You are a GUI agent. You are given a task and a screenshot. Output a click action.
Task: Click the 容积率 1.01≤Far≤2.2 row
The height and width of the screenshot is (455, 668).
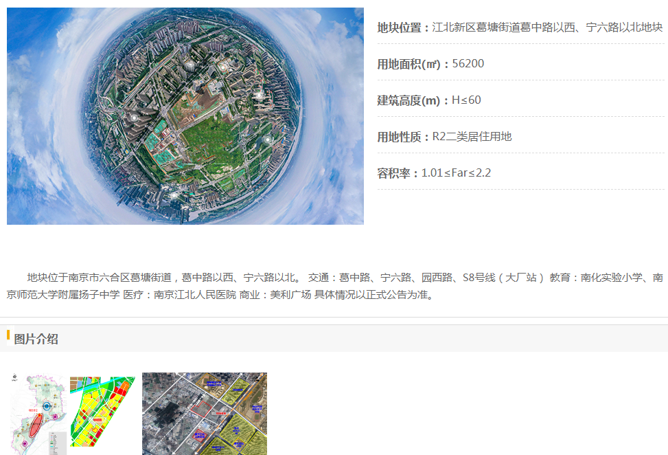tap(434, 173)
